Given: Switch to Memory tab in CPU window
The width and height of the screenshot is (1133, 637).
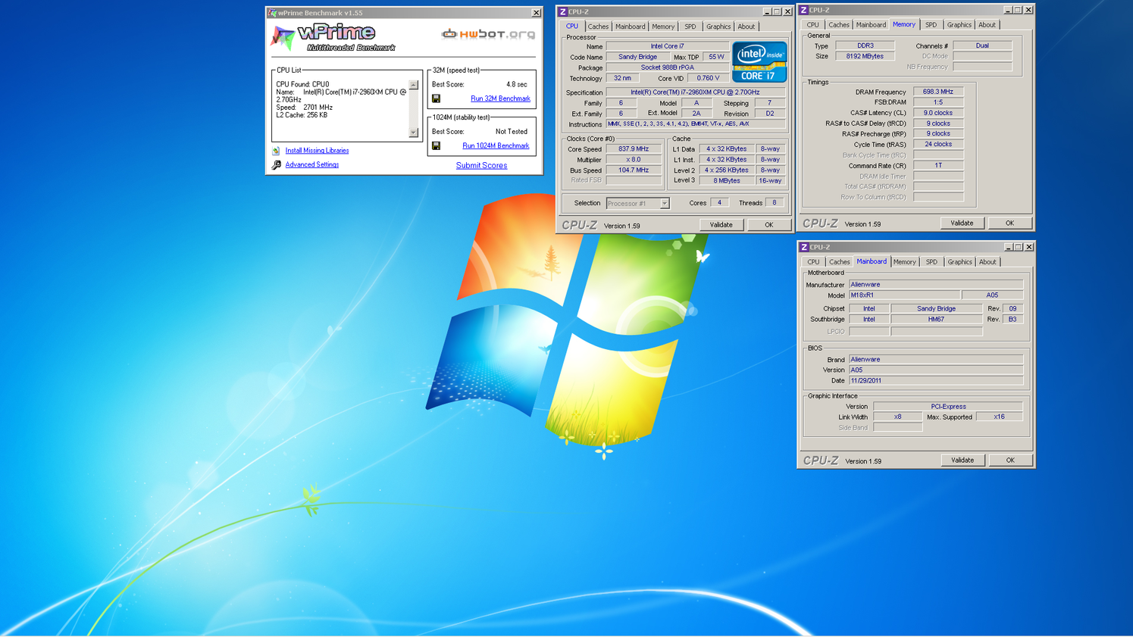Looking at the screenshot, I should pos(663,27).
